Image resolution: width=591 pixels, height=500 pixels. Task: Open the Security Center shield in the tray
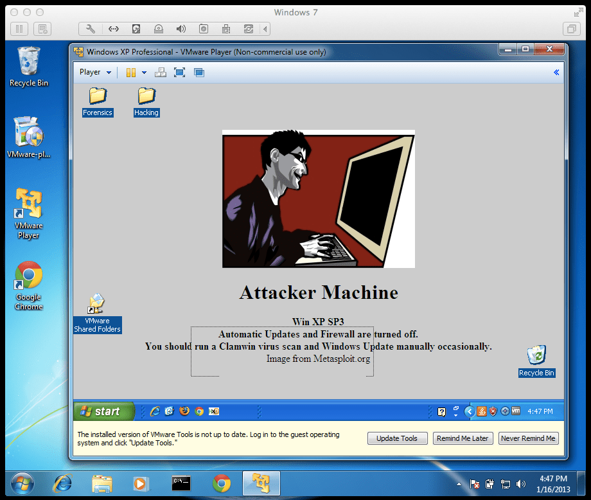click(x=492, y=411)
